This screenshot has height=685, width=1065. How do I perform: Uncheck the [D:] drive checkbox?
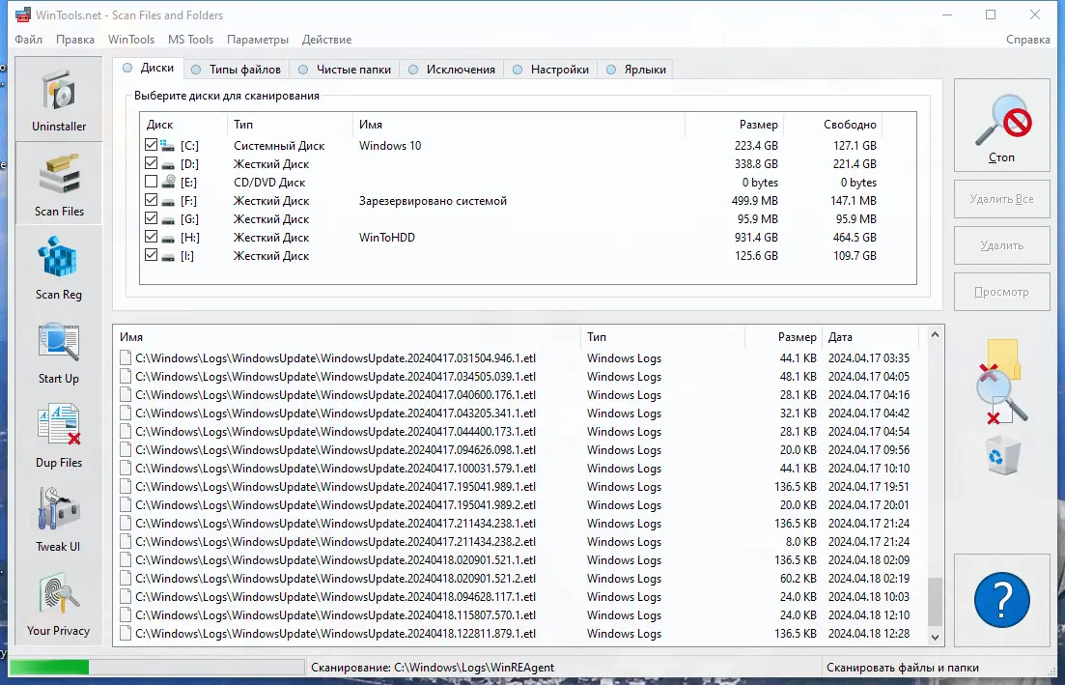[151, 163]
